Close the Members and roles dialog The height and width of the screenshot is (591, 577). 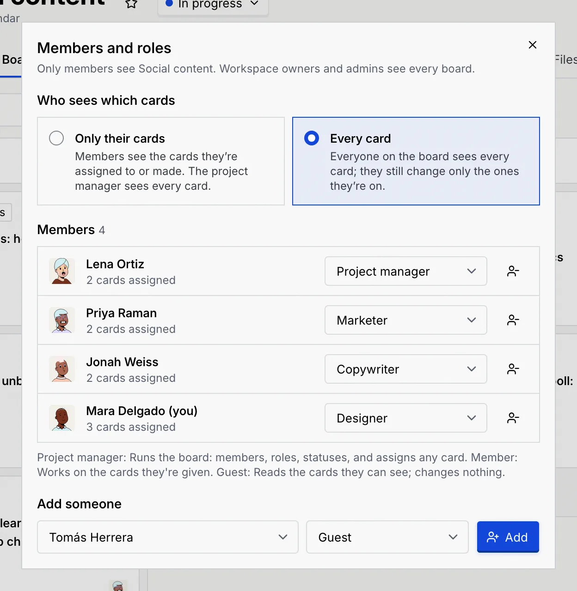click(x=533, y=45)
